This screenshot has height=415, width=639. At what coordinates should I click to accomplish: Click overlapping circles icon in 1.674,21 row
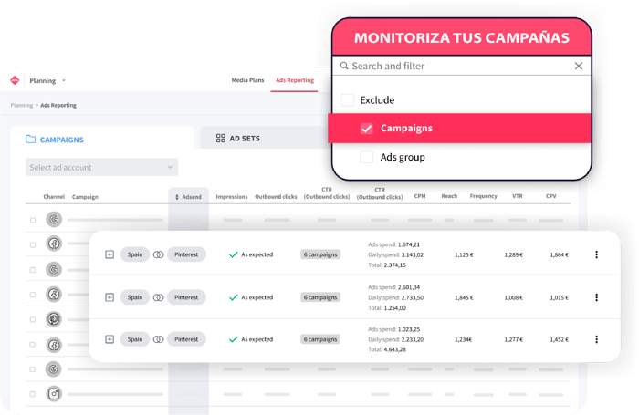[x=158, y=254]
